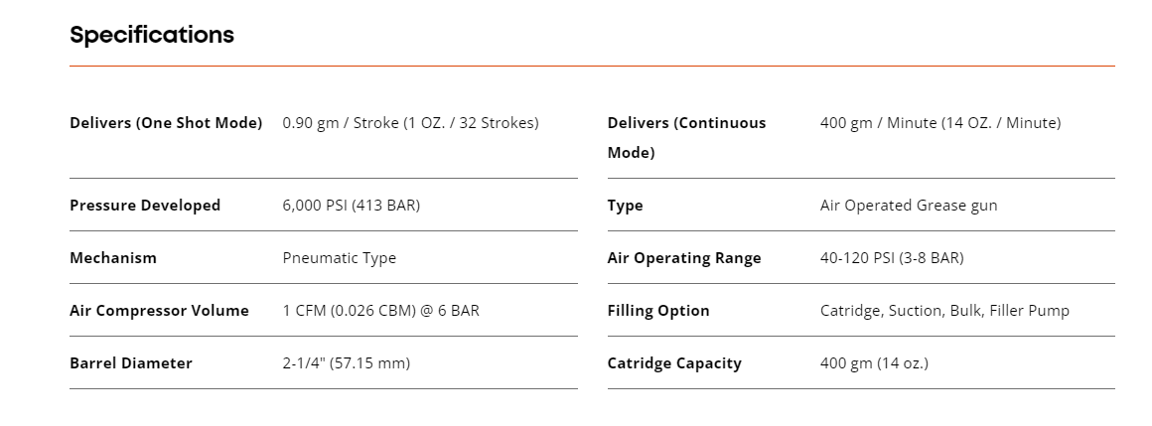Click the 400 gm / Minute value
Image resolution: width=1152 pixels, height=426 pixels.
click(x=940, y=123)
